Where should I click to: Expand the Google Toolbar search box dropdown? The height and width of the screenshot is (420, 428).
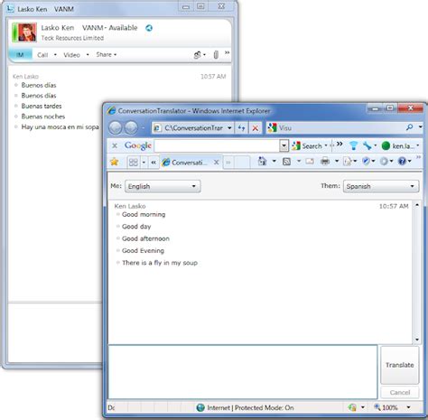284,146
